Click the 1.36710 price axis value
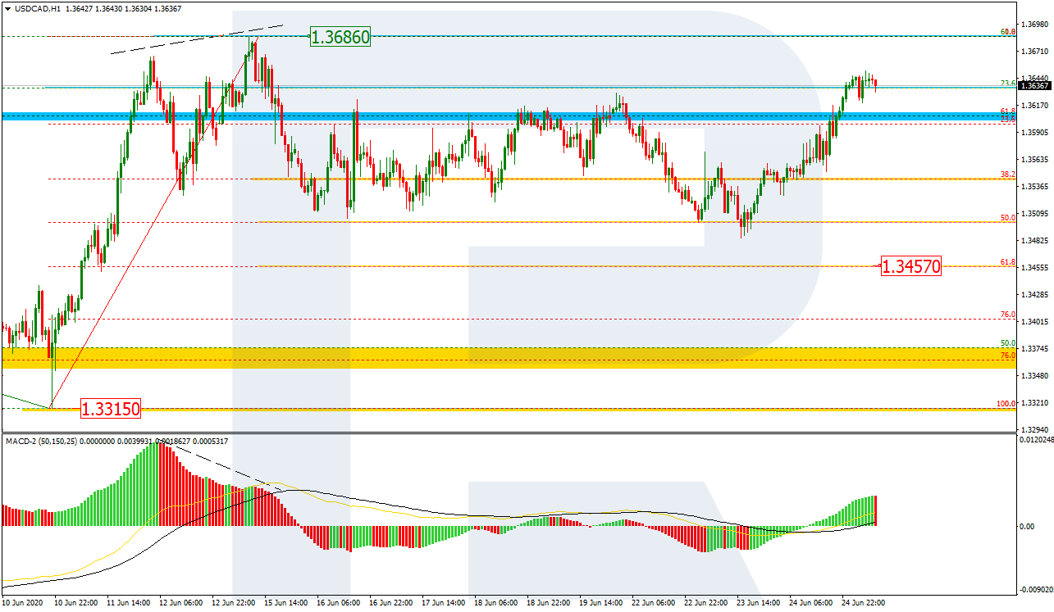 pos(1036,51)
